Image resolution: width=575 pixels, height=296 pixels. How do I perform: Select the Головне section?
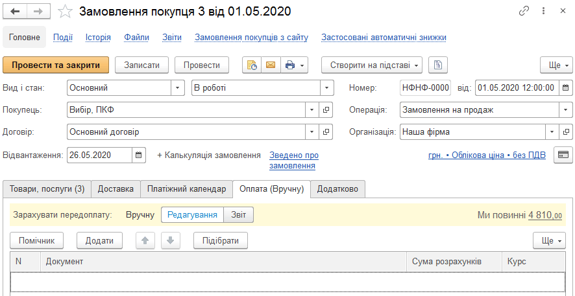[24, 38]
